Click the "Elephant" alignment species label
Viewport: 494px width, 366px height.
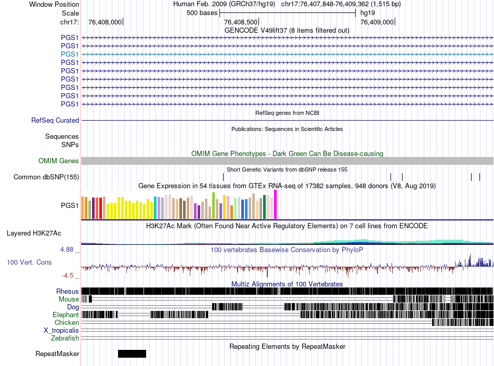pyautogui.click(x=66, y=315)
